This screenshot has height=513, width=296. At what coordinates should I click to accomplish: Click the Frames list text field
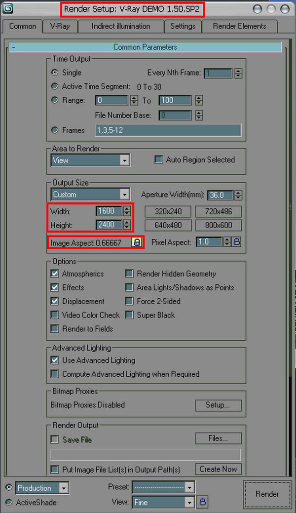point(168,130)
